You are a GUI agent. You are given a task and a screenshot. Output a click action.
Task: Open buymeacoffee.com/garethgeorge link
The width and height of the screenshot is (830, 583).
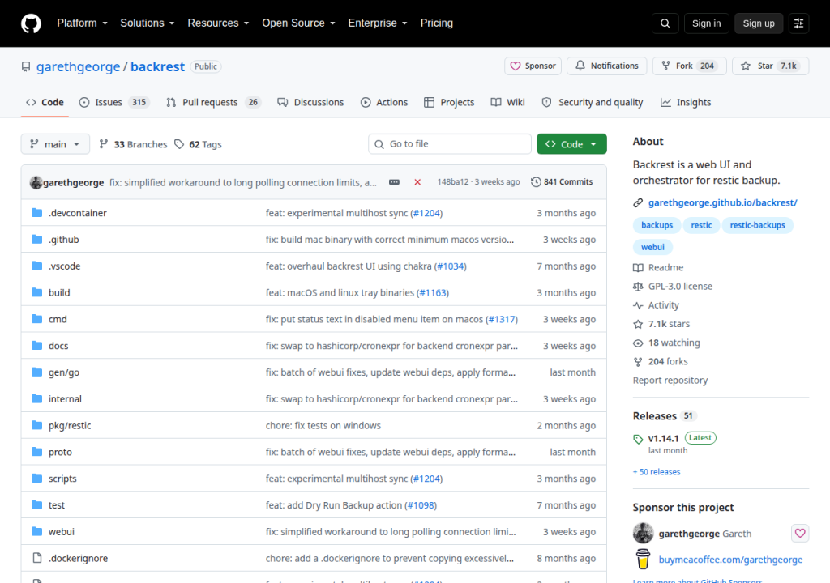pos(730,560)
